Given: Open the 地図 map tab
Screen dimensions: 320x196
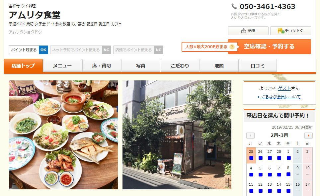Looking at the screenshot, I should coord(219,66).
